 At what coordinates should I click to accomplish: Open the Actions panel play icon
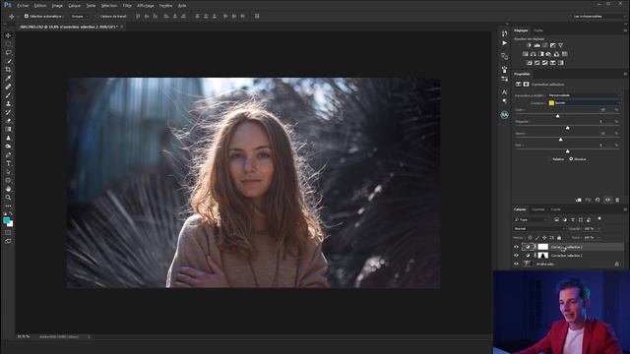click(505, 43)
